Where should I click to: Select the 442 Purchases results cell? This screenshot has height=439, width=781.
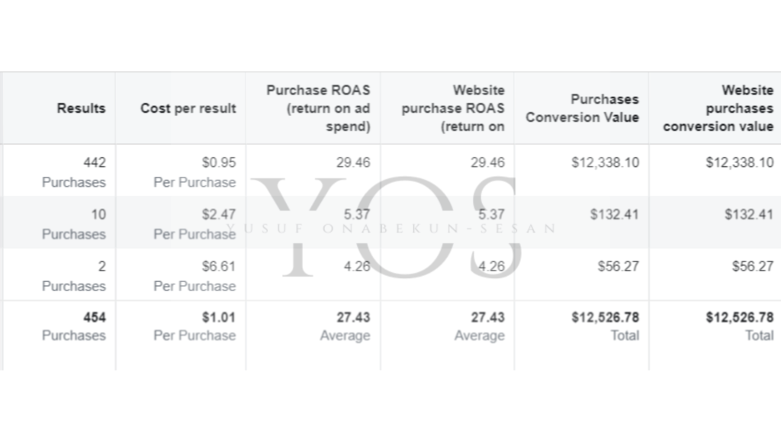coord(74,172)
